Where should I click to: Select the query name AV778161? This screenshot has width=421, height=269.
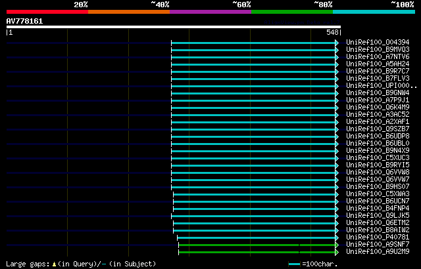coord(24,21)
